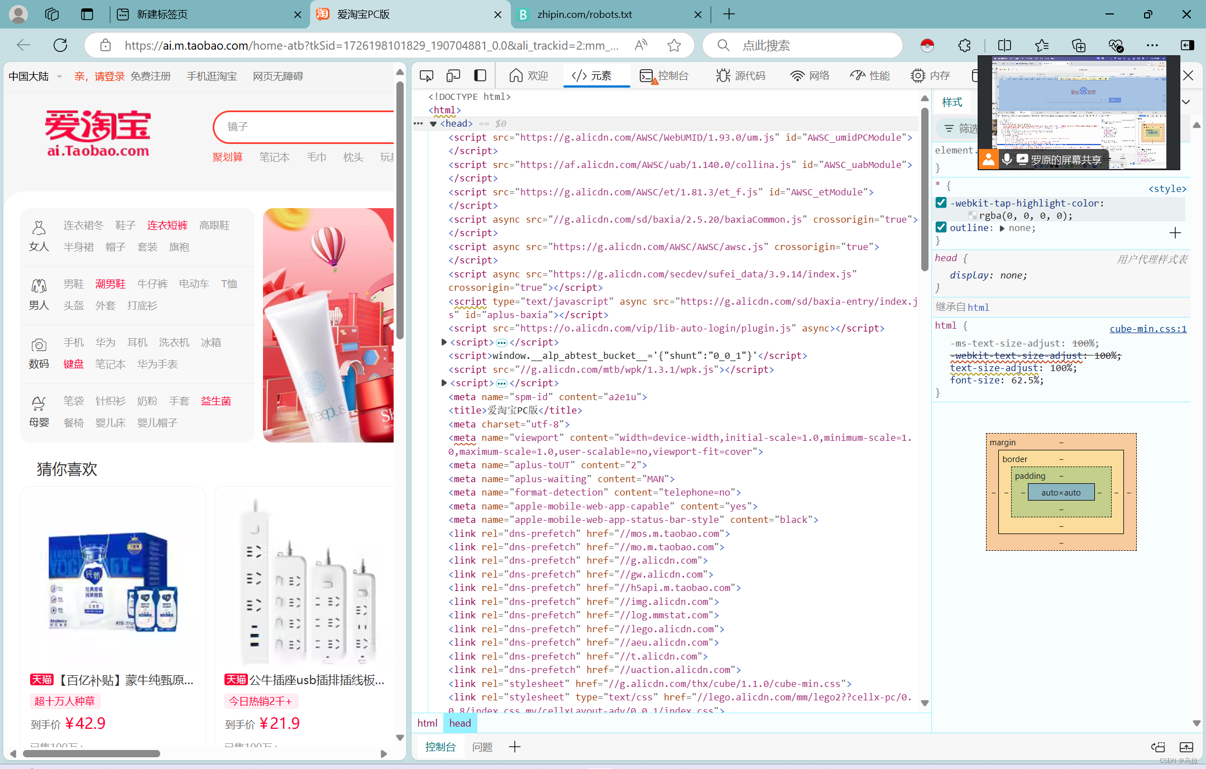Toggle device emulation icon in DevTools

(x=453, y=75)
